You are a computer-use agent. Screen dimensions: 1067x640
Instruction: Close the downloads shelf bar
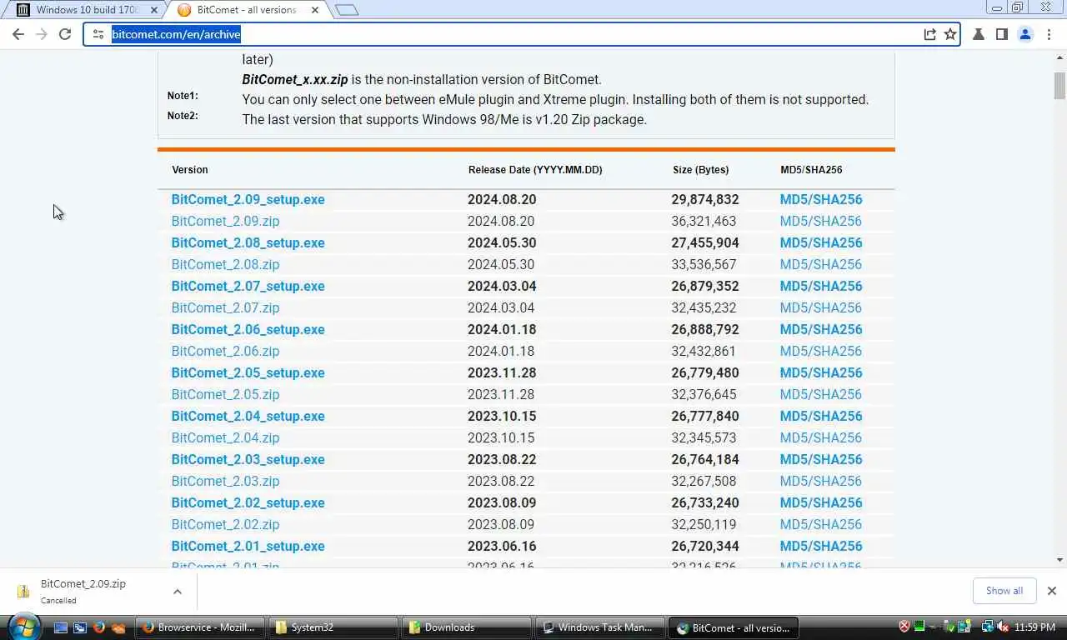1051,590
